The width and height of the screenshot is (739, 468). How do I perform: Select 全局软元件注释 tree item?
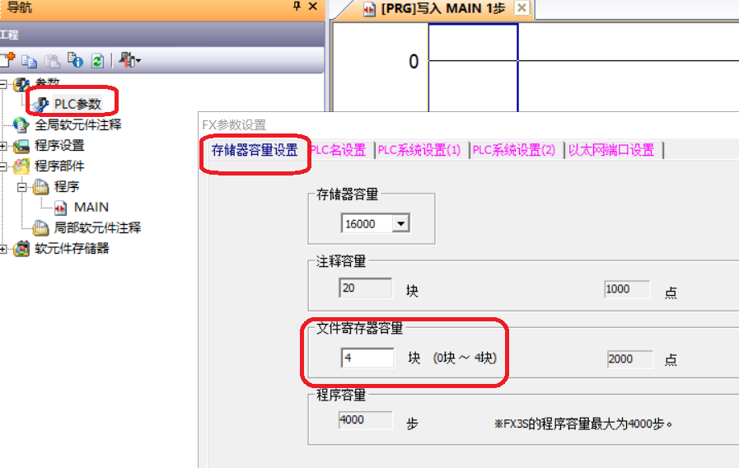click(77, 124)
